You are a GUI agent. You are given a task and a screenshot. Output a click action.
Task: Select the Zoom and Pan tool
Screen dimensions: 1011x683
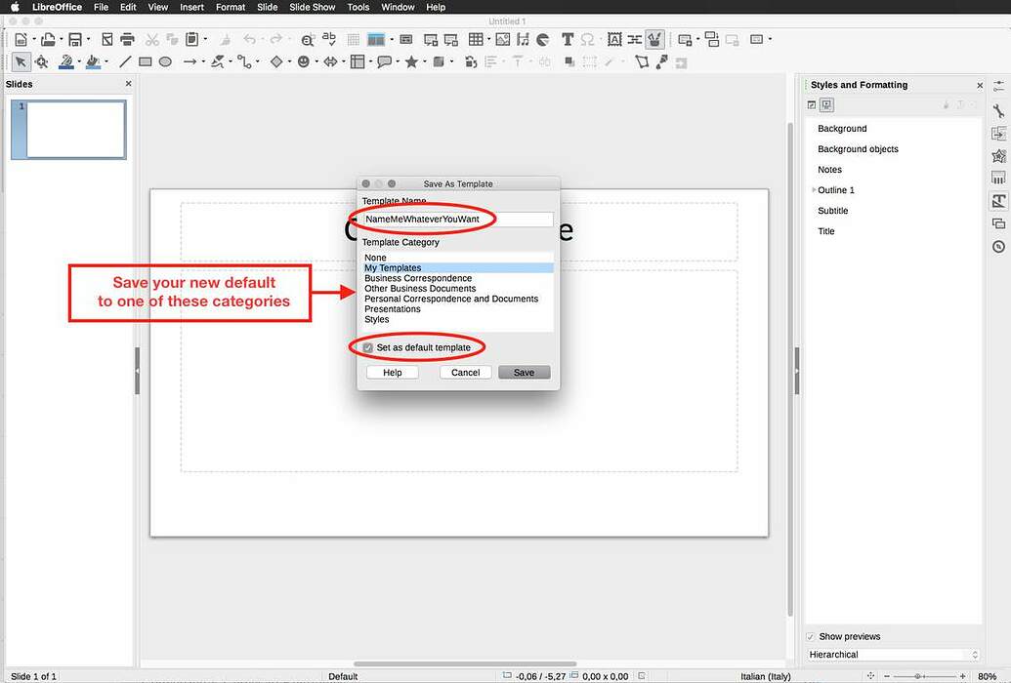click(x=42, y=61)
